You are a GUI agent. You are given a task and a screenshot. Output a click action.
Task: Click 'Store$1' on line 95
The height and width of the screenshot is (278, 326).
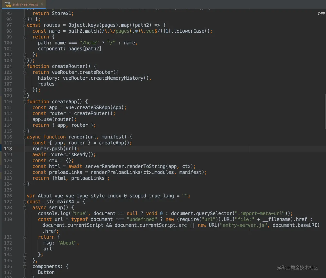[x=61, y=13]
